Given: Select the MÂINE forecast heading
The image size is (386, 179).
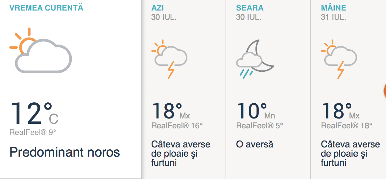Looking at the screenshot, I should (x=333, y=8).
